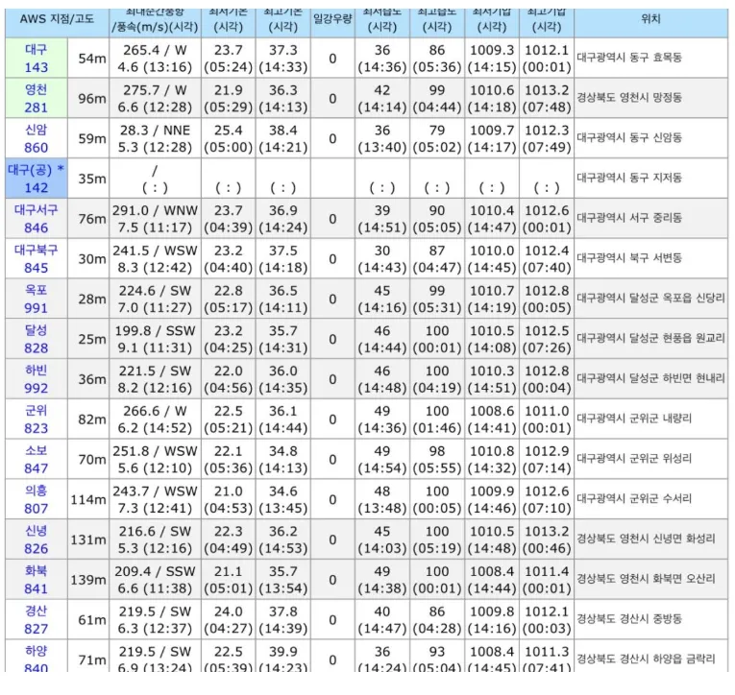Select the location '경상북도 영천시 화북면 오산리'
The image size is (735, 695).
pos(646,579)
